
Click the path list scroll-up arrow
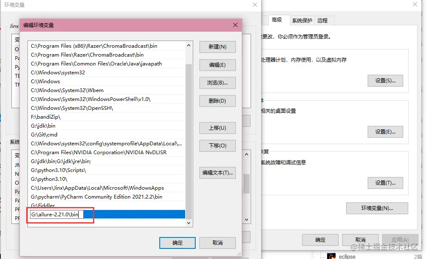[x=189, y=45]
